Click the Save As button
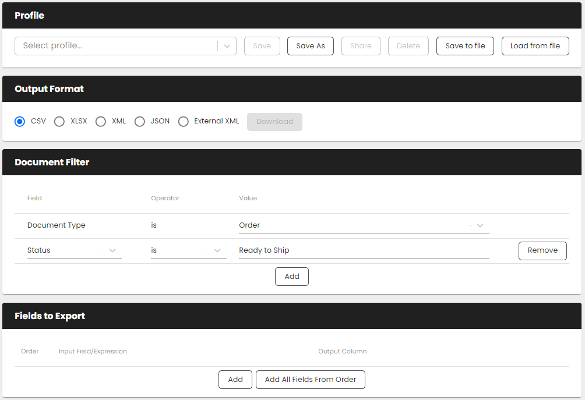585x400 pixels. point(310,46)
